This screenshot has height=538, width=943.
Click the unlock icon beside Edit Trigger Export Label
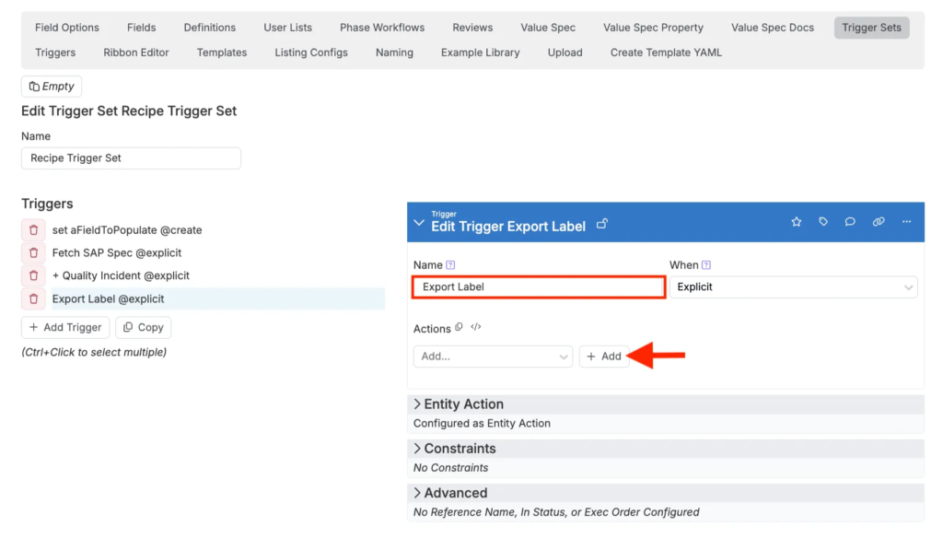[x=602, y=224]
